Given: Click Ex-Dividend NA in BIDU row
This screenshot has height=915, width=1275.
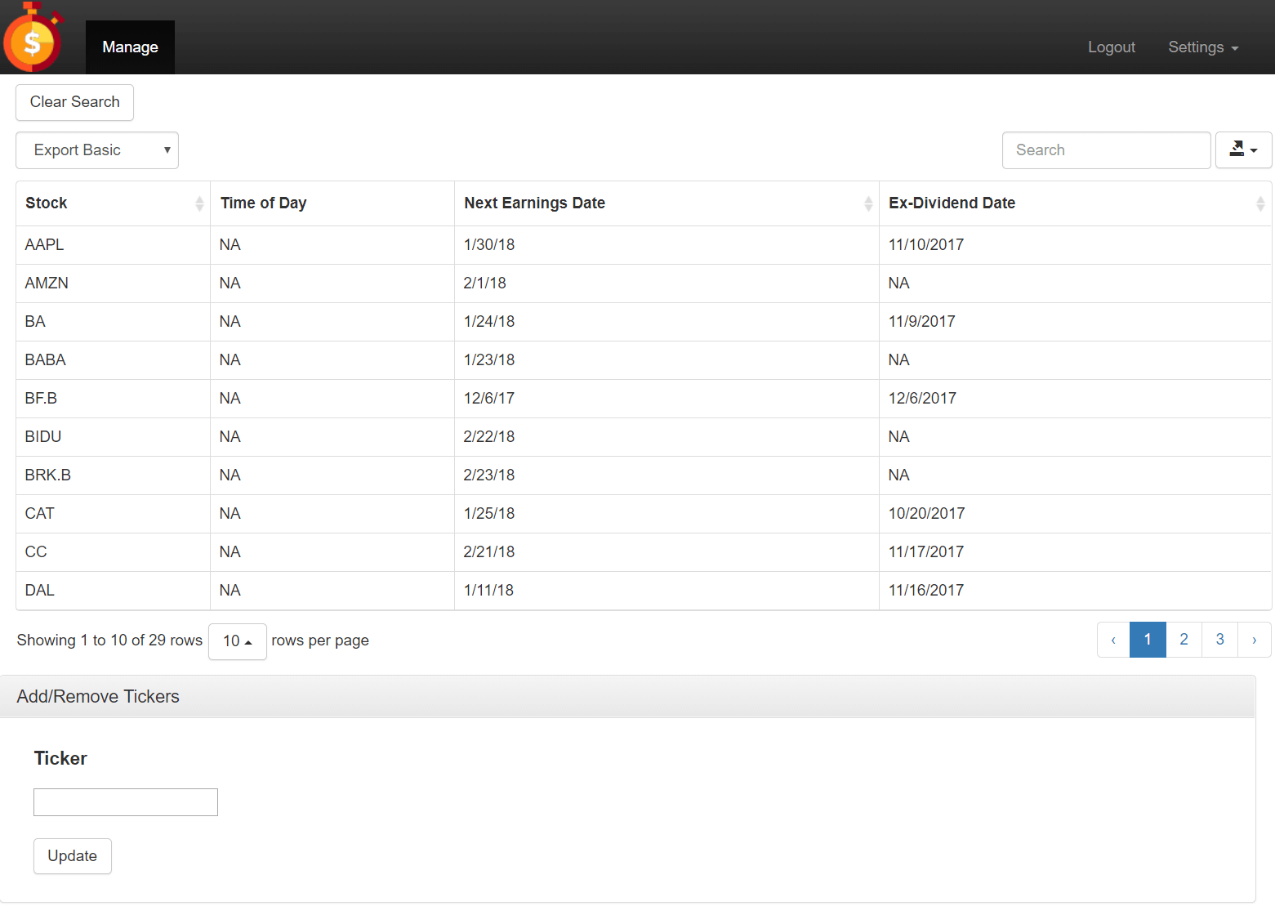Looking at the screenshot, I should point(898,437).
